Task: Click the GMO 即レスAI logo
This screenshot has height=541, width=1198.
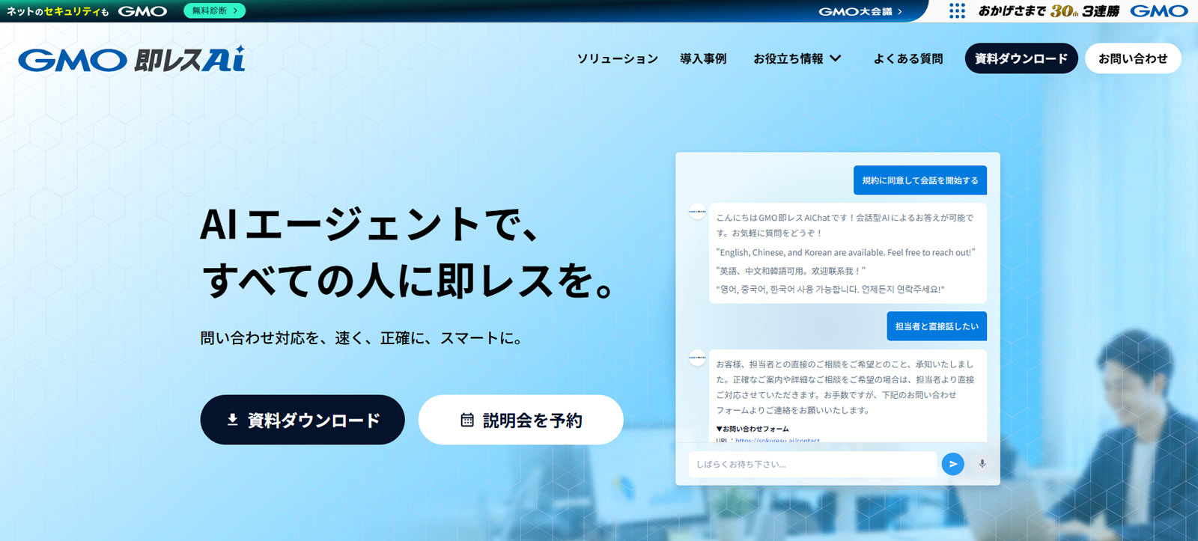Action: (132, 59)
